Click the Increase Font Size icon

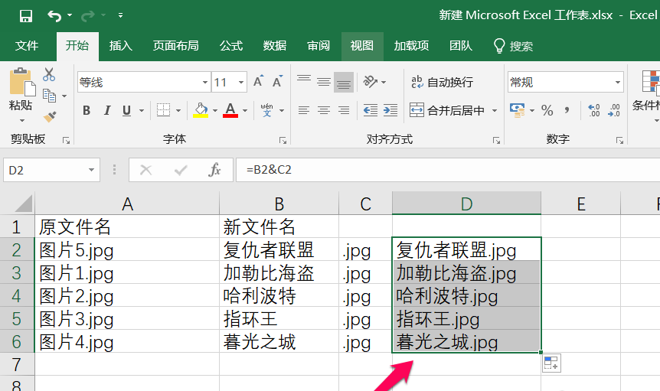[259, 82]
